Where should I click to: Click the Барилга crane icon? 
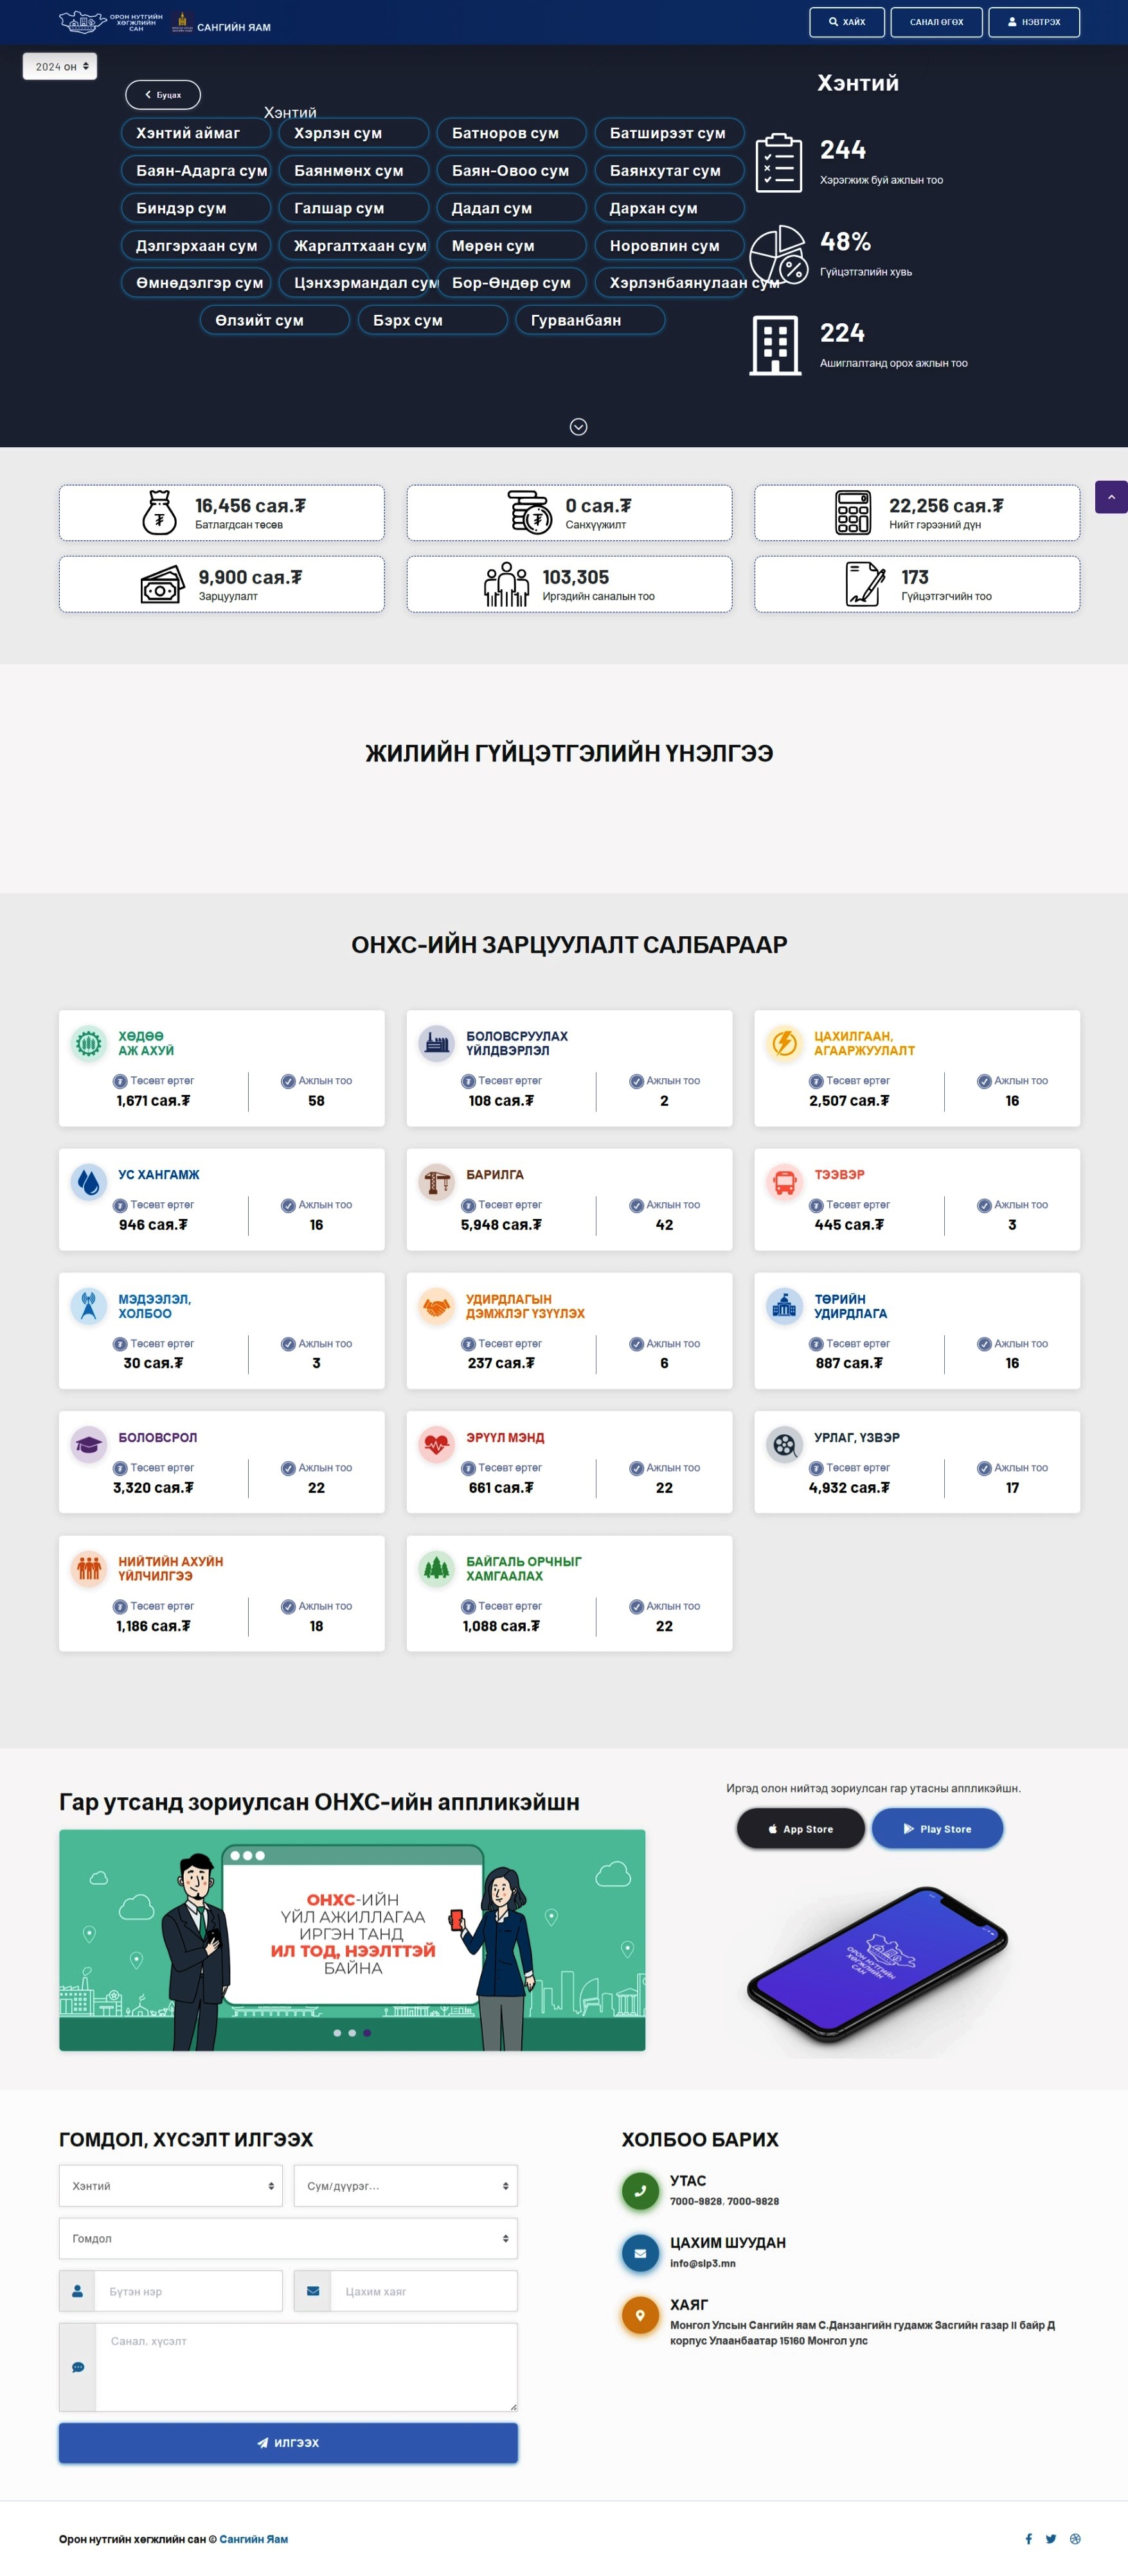(436, 1182)
